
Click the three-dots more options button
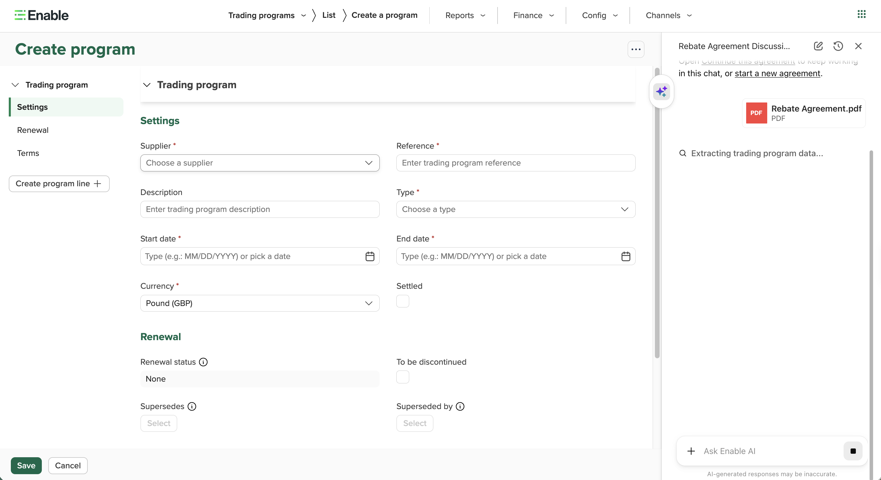click(636, 49)
